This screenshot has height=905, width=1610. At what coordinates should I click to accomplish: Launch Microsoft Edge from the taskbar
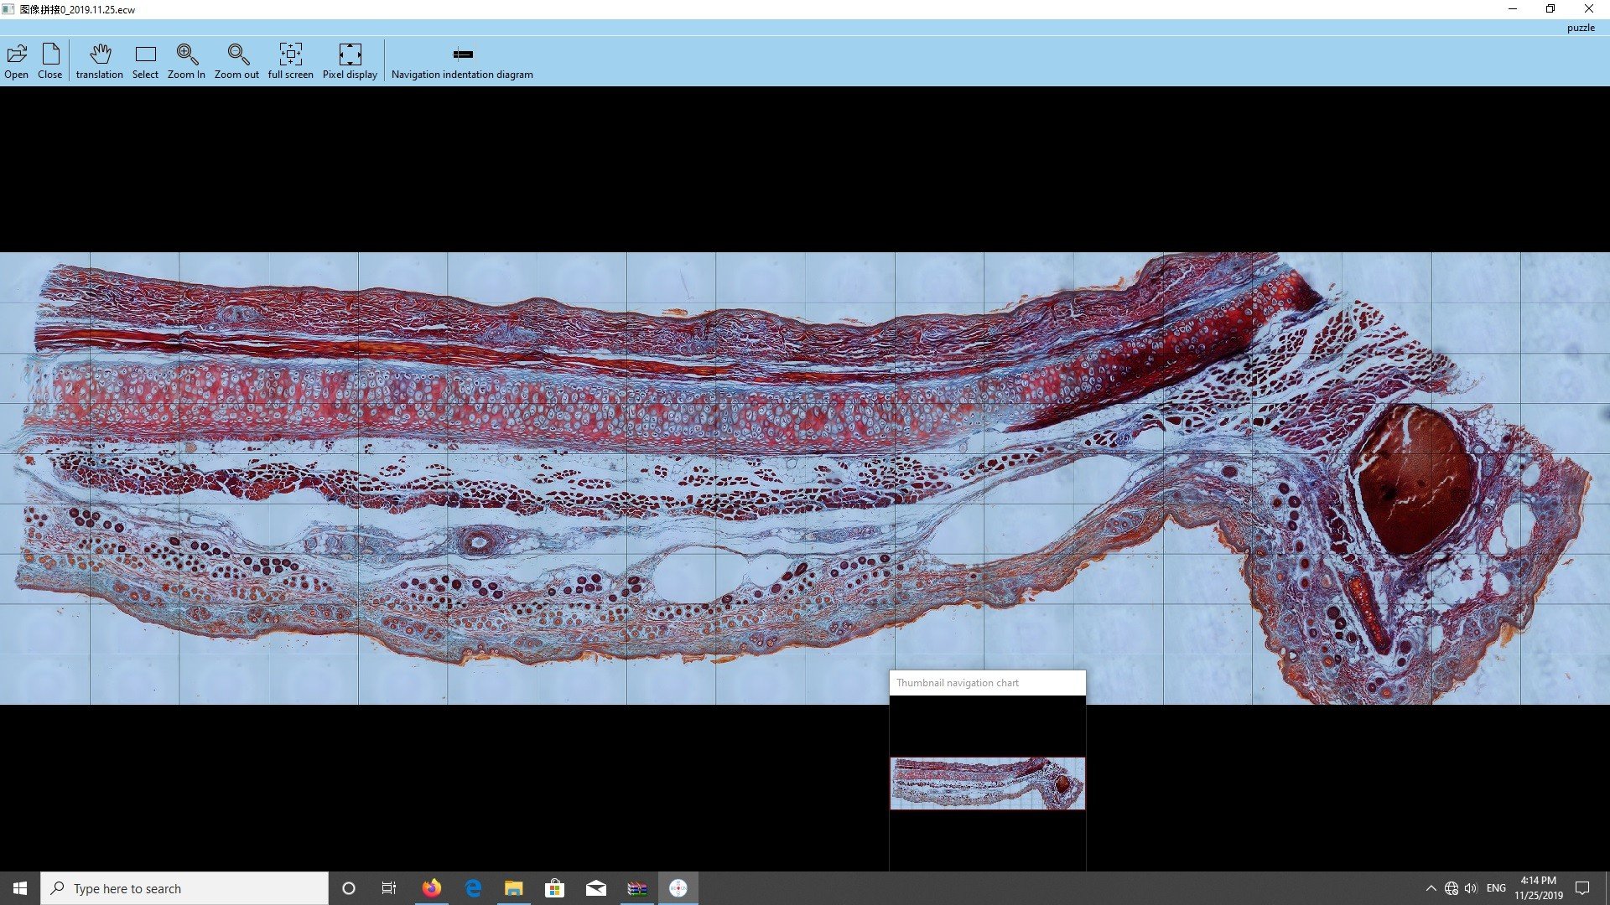tap(473, 888)
